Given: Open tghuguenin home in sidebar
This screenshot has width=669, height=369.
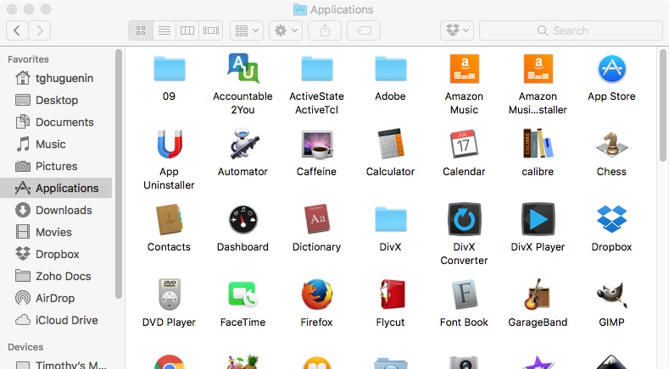Looking at the screenshot, I should point(56,79).
